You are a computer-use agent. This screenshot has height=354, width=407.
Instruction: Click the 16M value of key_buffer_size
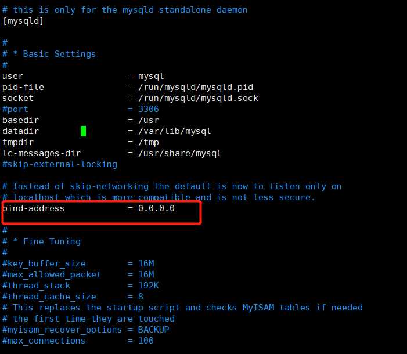pyautogui.click(x=146, y=263)
